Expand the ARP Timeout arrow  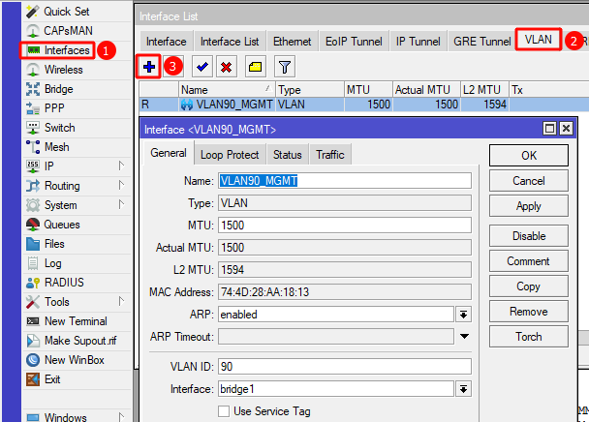tap(463, 336)
